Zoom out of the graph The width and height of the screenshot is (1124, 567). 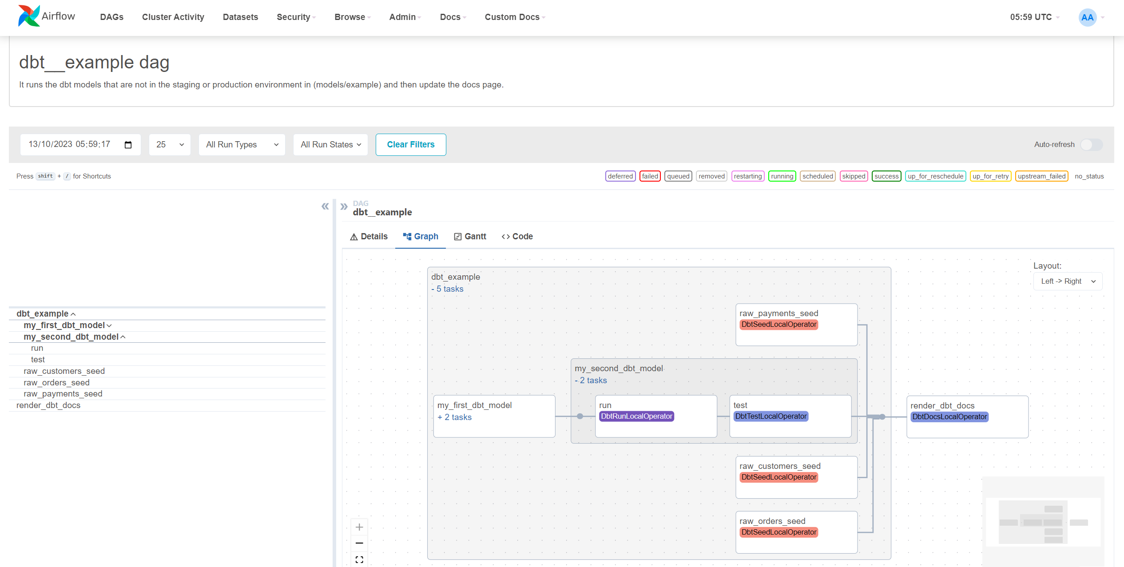pos(359,543)
